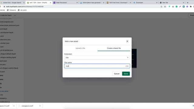Close the Add a new asset dialog
The image size is (194, 109).
pos(127,41)
